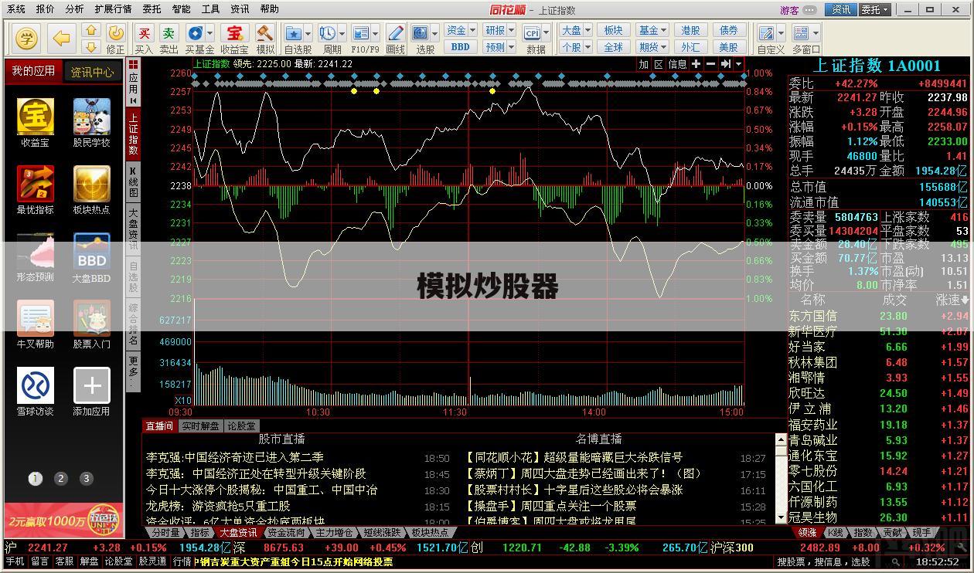Viewport: 974px width, 573px height.
Task: Select stock row 东方国信
Action: coord(878,316)
